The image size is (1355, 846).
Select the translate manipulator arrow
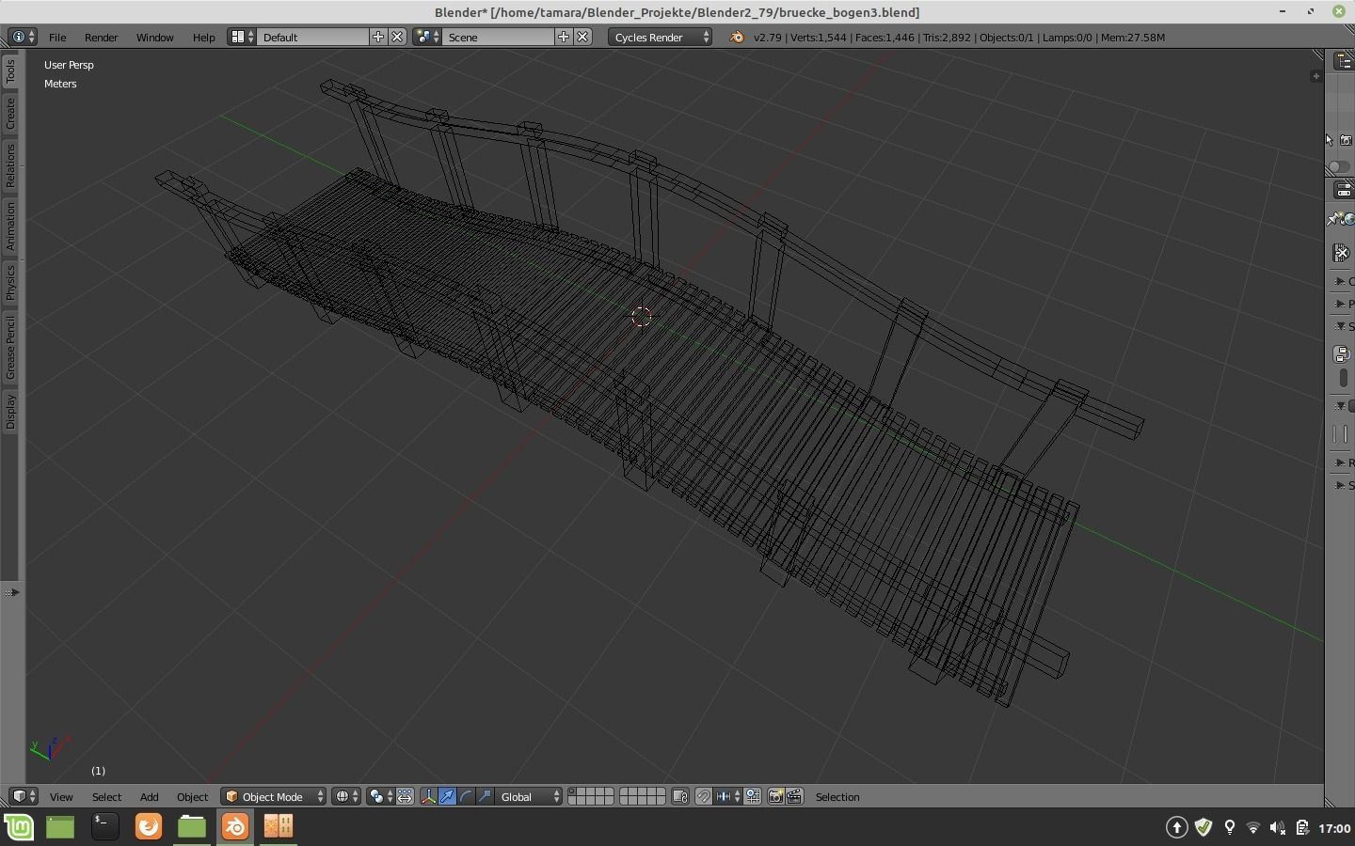[448, 796]
